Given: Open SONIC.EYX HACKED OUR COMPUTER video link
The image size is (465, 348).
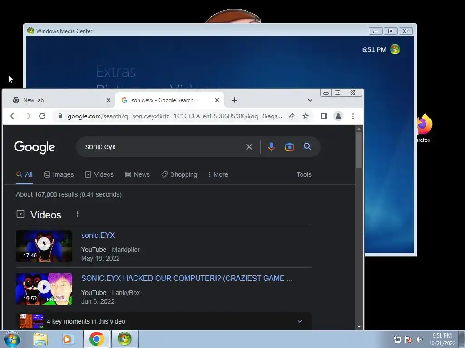Looking at the screenshot, I should [187, 279].
